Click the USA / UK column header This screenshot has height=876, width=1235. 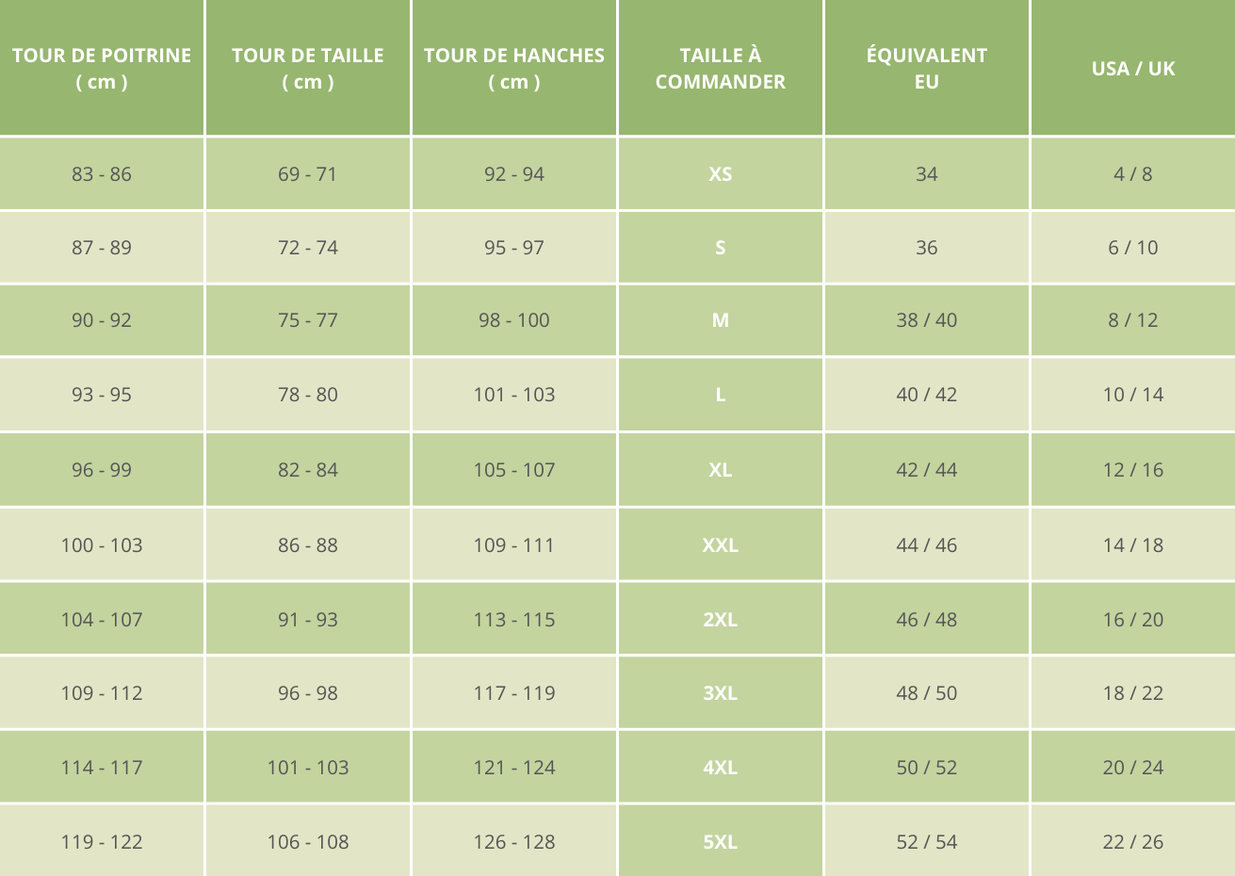1133,69
